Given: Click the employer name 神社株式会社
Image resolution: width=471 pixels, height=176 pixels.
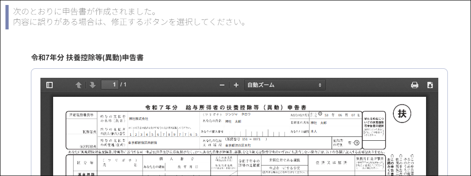Looking at the screenshot, I should 139,119.
